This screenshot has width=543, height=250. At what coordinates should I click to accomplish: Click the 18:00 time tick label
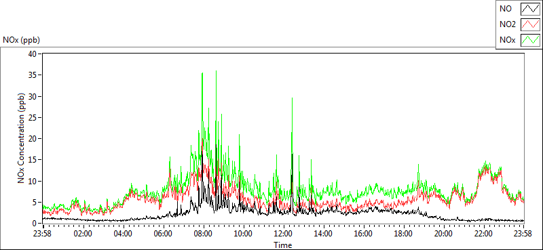pos(404,233)
